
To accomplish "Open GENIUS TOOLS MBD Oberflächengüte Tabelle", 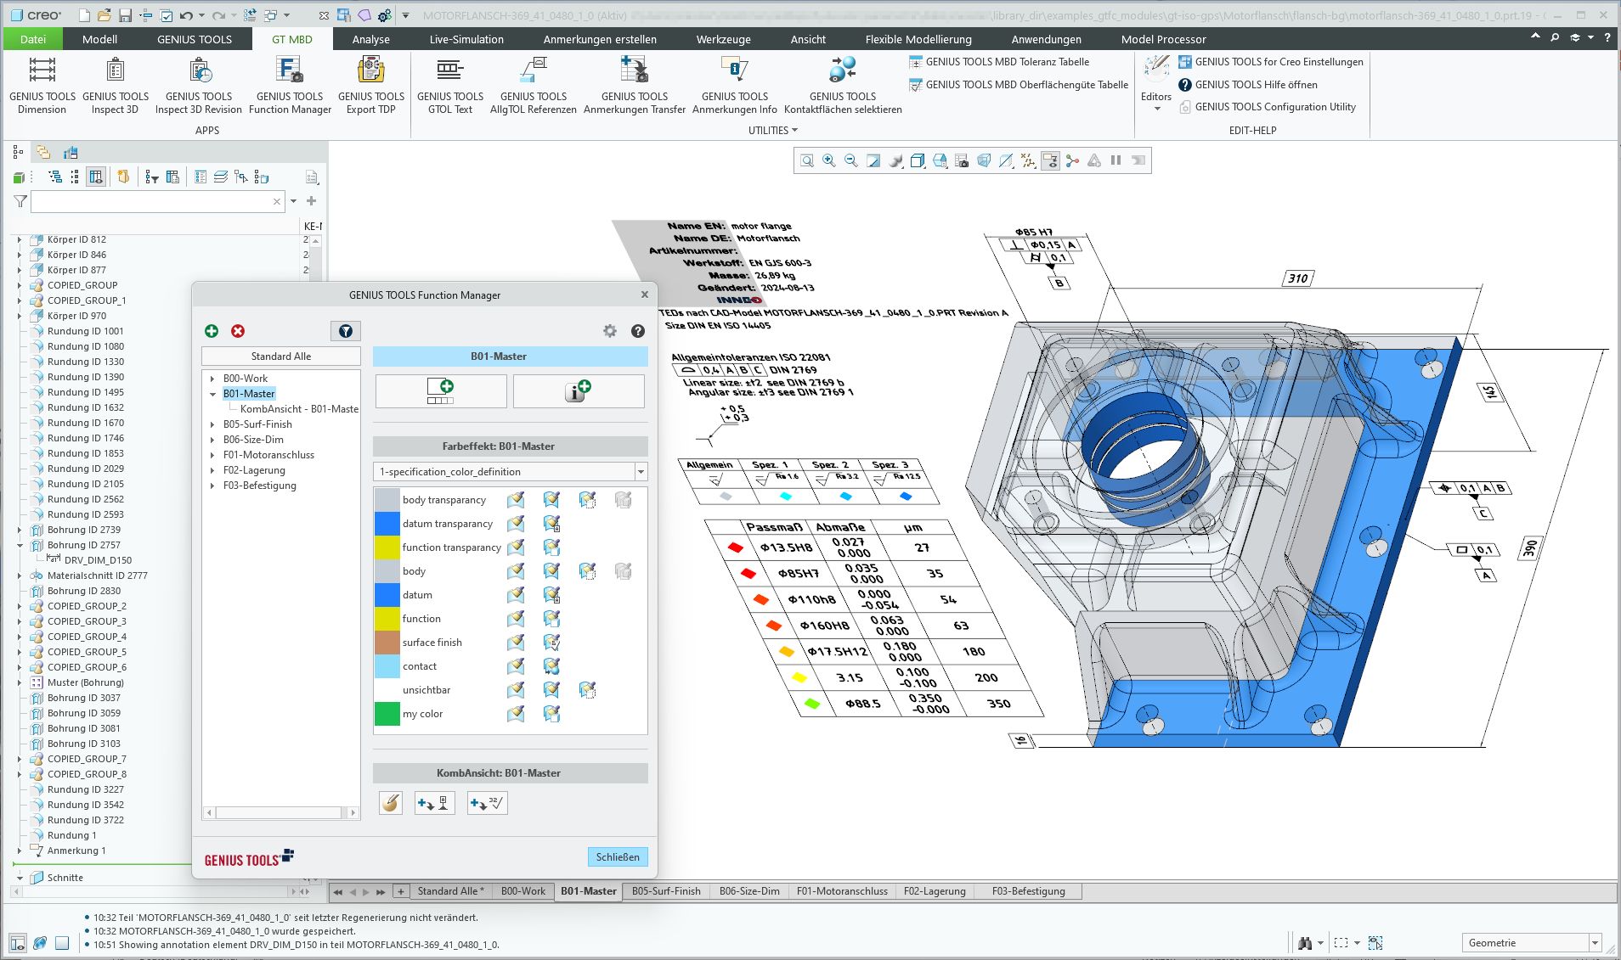I will [1019, 85].
